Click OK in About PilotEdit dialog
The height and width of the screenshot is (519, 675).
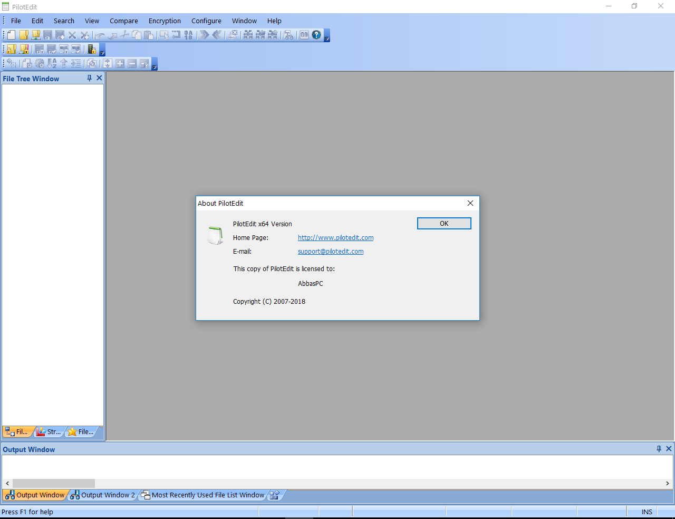(444, 224)
